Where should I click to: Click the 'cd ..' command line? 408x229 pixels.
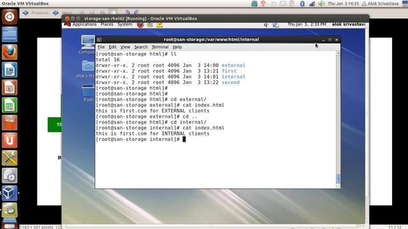click(190, 116)
